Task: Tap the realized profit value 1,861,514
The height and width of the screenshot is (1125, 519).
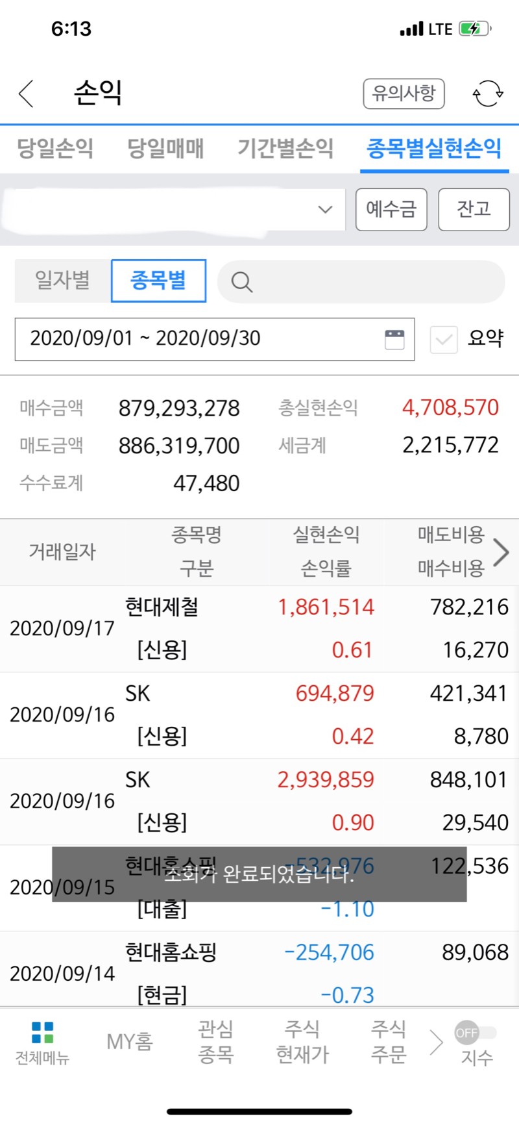Action: 326,607
